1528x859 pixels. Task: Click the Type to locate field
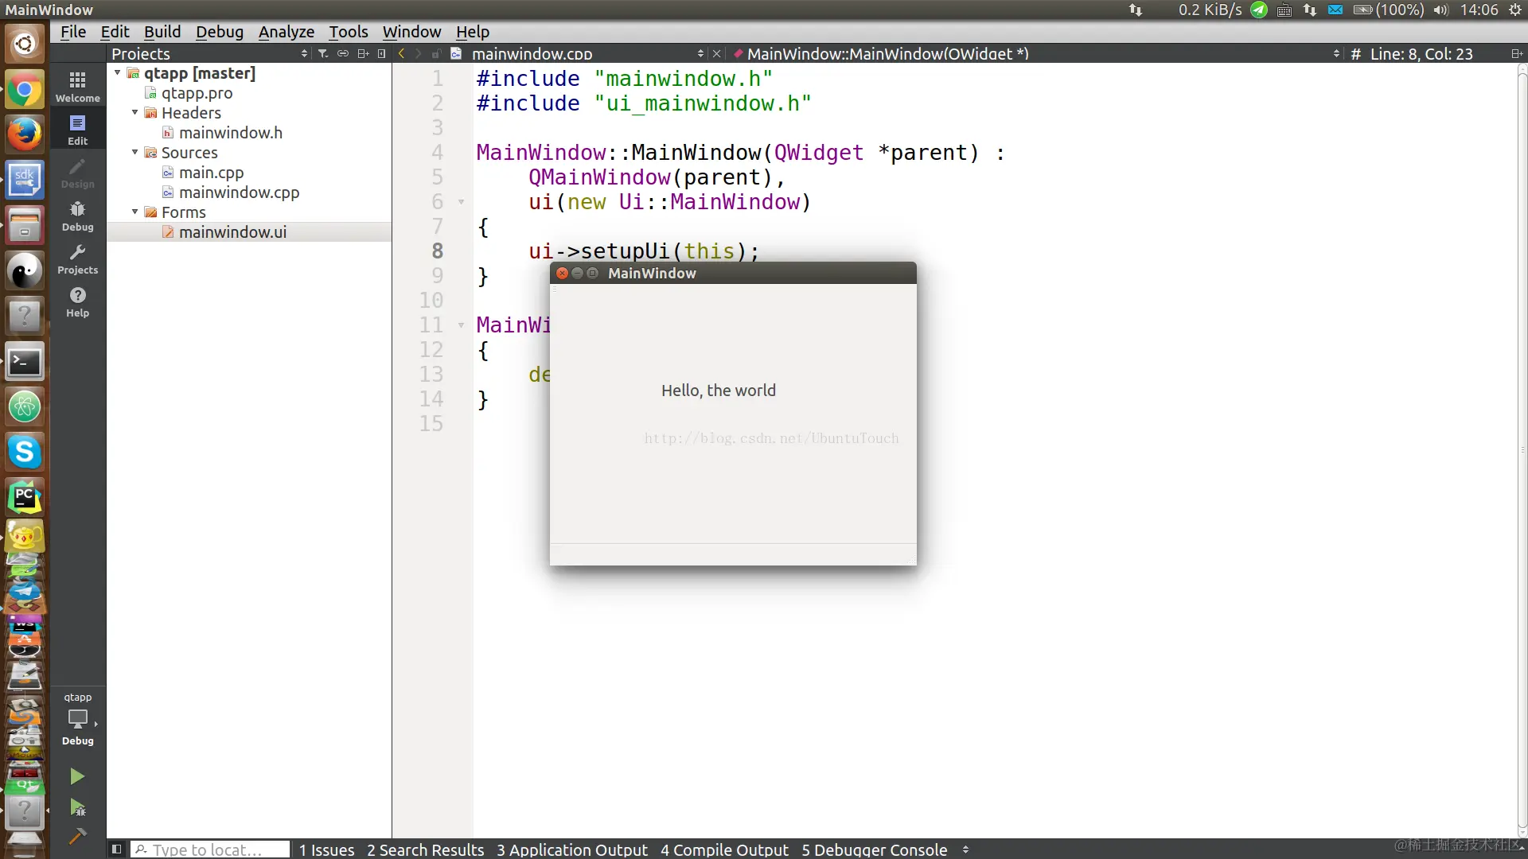(211, 849)
